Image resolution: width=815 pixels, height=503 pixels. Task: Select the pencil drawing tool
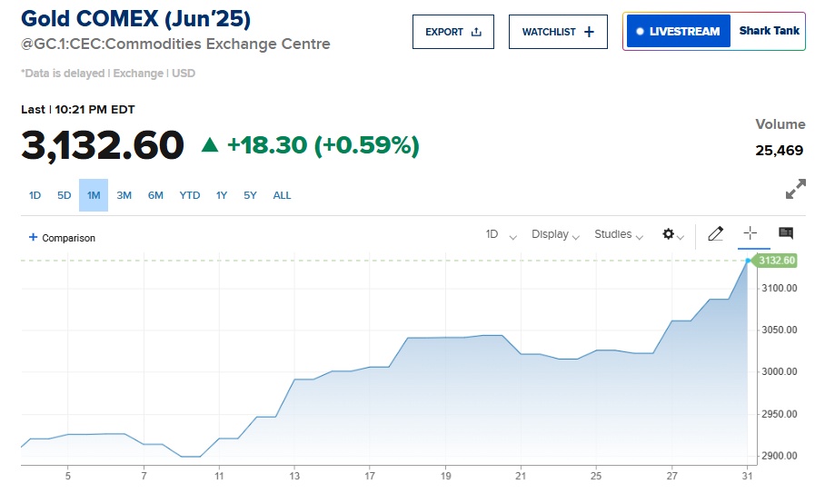tap(715, 234)
